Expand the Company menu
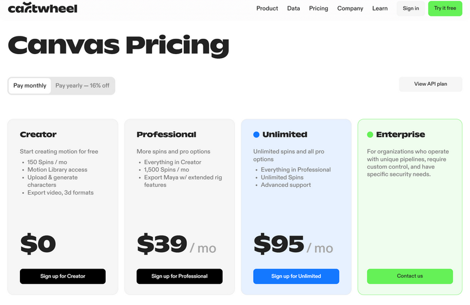Screen dimensions: 470x305 [x=350, y=8]
